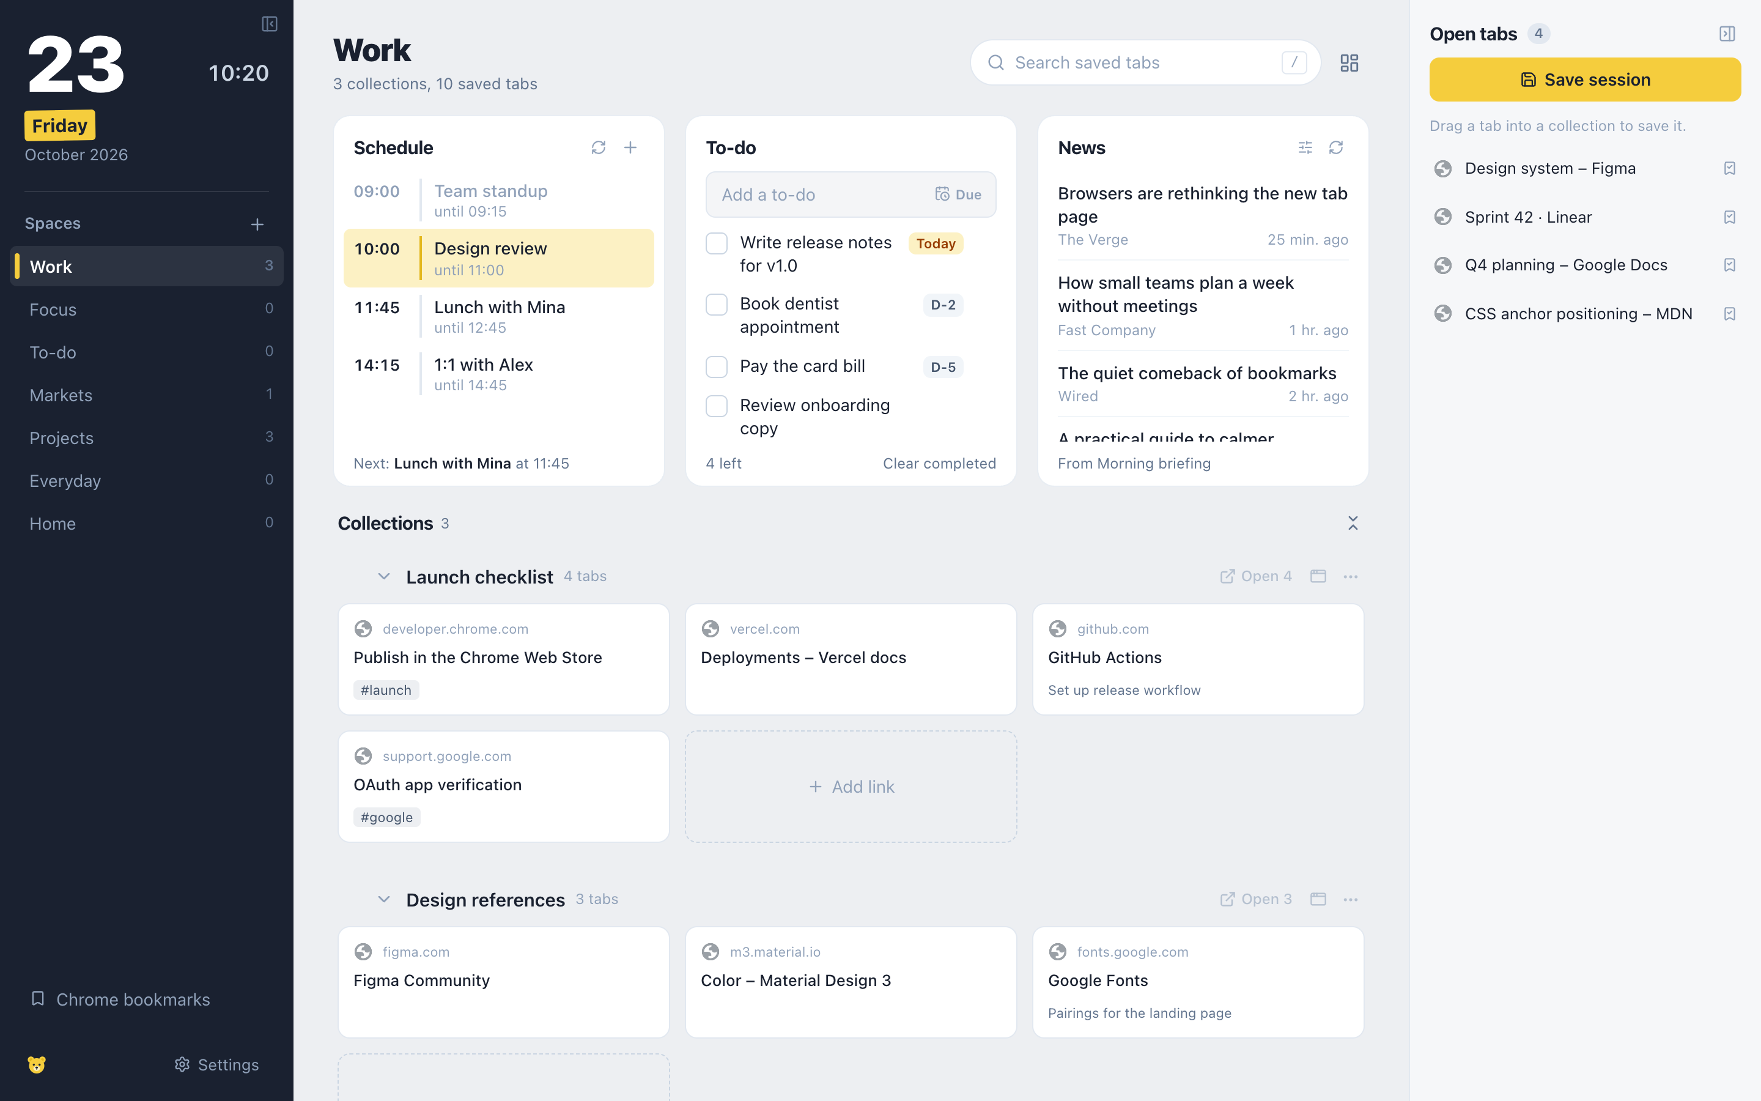Collapse the Launch checklist collection

point(383,577)
